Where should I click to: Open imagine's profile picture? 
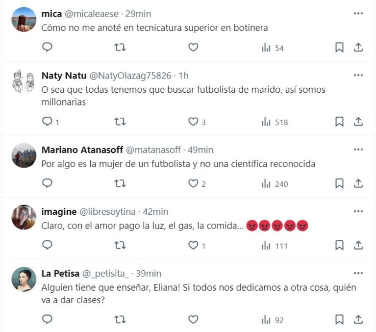[x=24, y=217]
